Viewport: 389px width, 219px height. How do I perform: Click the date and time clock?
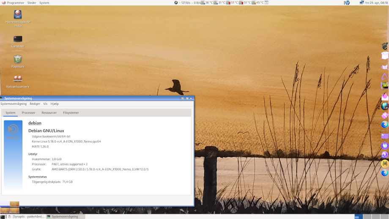pos(373,3)
